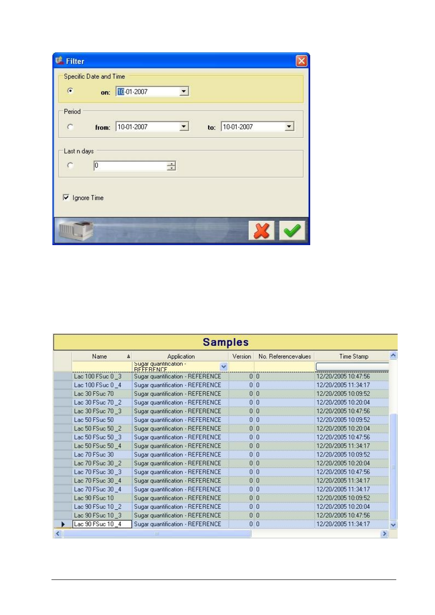Select the Period radio button

(x=70, y=127)
